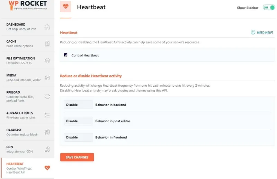The image size is (277, 179).
Task: Expand the Behavior in frontend dropdown
Action: point(78,137)
